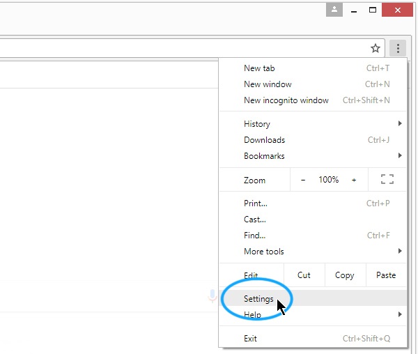Viewport: 418px width, 354px height.
Task: Open Settings from the Chrome menu
Action: pyautogui.click(x=313, y=298)
